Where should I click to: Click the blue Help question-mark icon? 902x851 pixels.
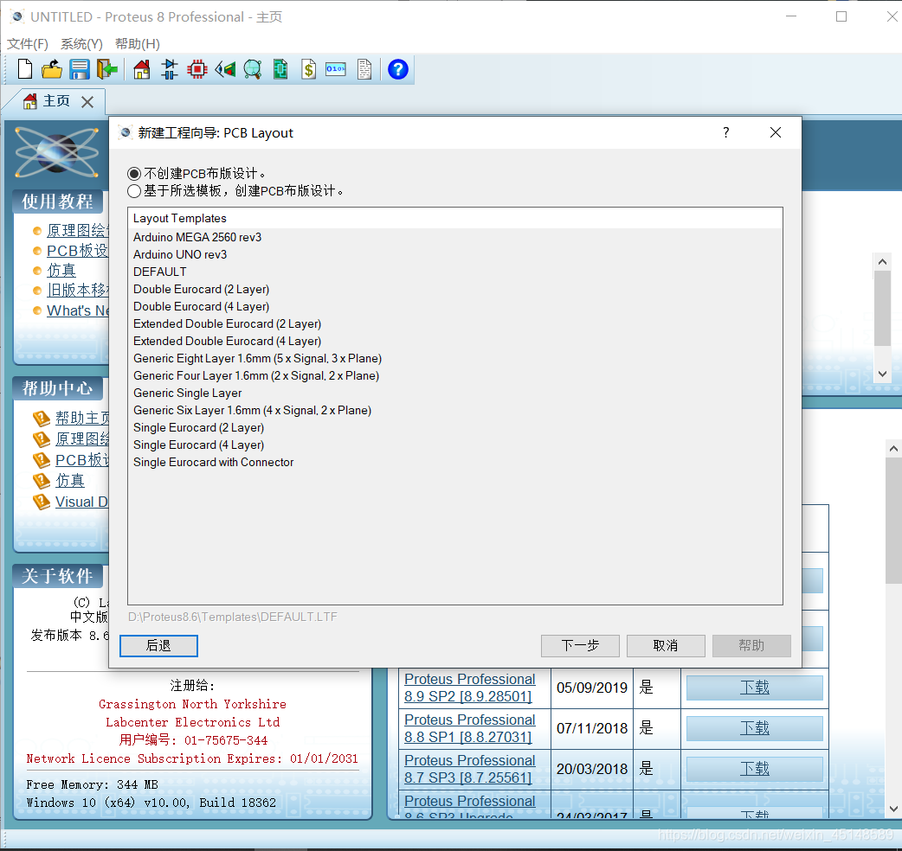click(x=398, y=69)
